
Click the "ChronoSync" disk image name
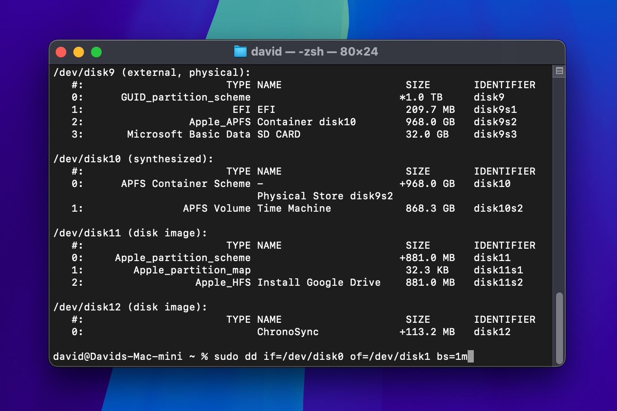[x=288, y=332]
